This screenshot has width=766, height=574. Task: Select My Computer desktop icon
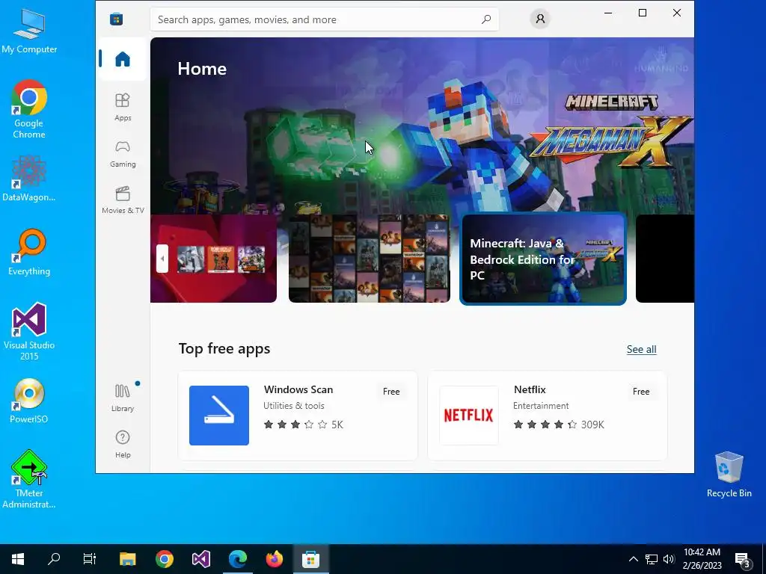pos(29,31)
